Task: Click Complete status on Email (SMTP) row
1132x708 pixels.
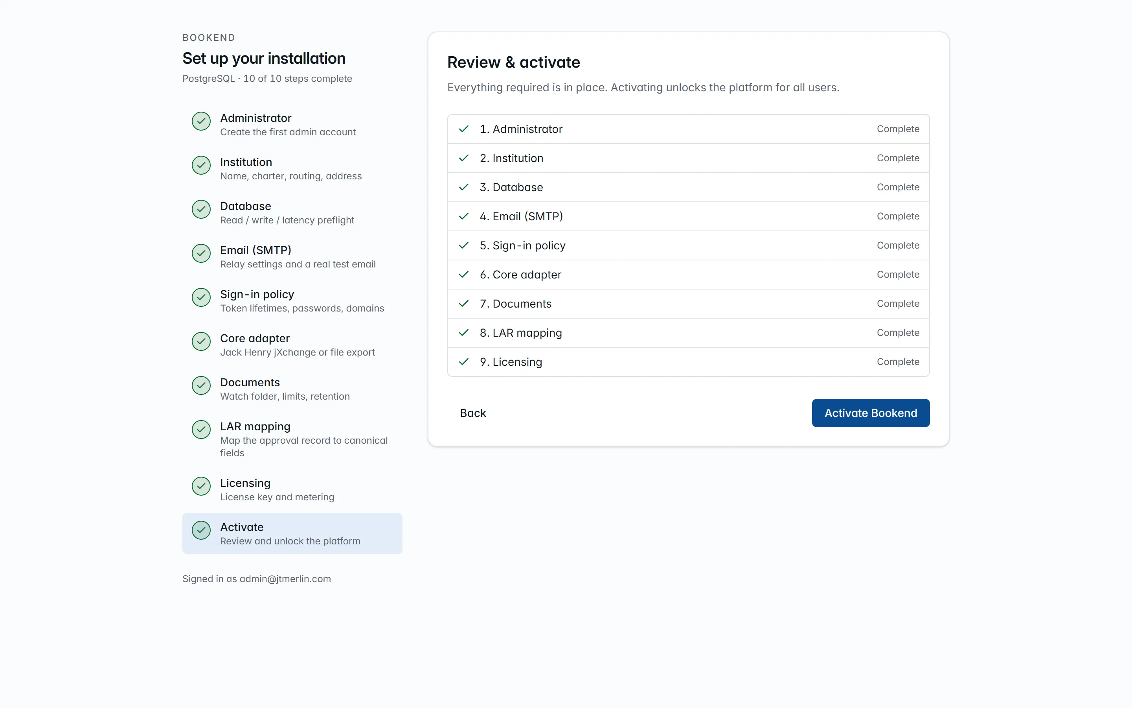Action: click(898, 216)
